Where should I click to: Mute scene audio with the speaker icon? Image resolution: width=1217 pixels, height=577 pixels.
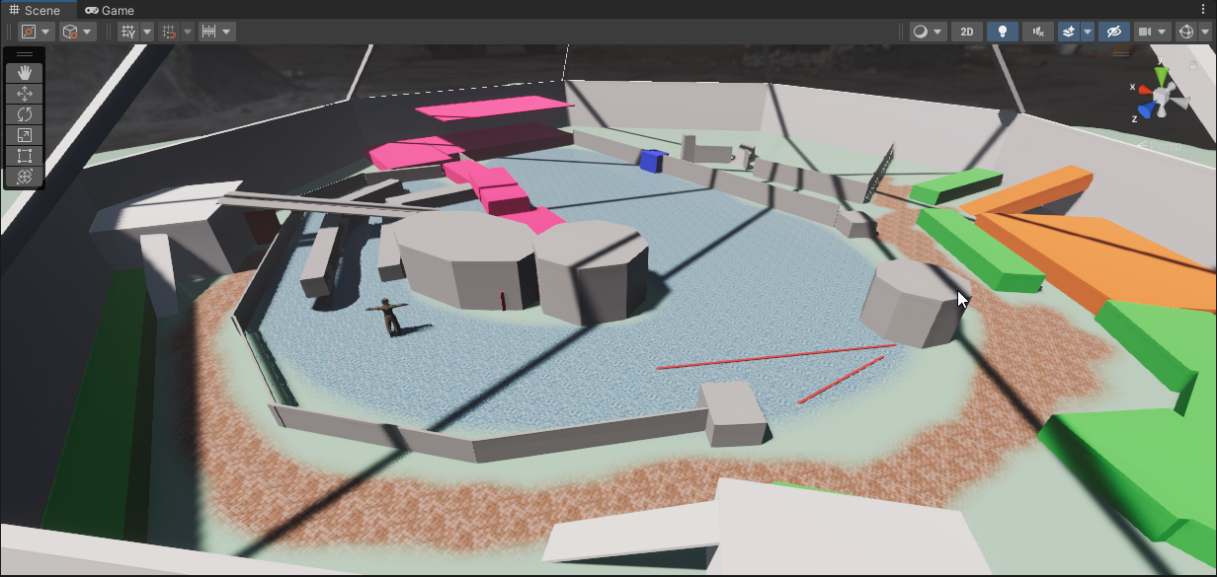coord(1037,32)
